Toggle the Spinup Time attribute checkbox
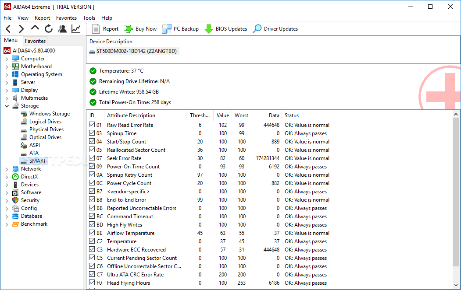Screen dimensions: 461x290 [x=92, y=133]
